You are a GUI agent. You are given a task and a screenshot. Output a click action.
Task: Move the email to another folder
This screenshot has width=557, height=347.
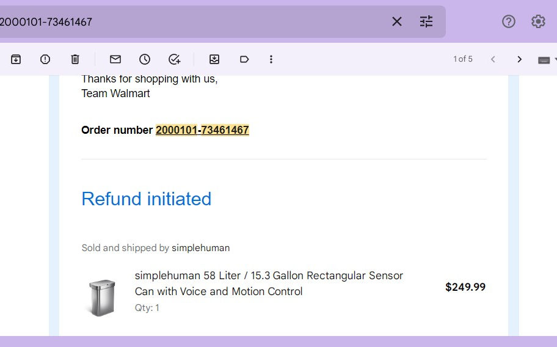tap(214, 59)
